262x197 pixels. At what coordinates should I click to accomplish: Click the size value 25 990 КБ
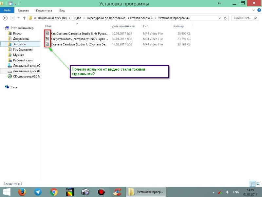[184, 33]
